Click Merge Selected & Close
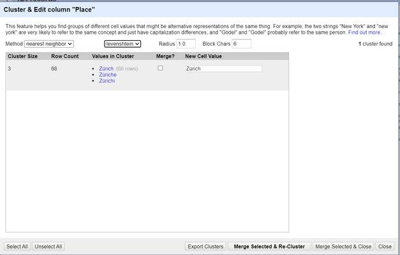 (343, 246)
